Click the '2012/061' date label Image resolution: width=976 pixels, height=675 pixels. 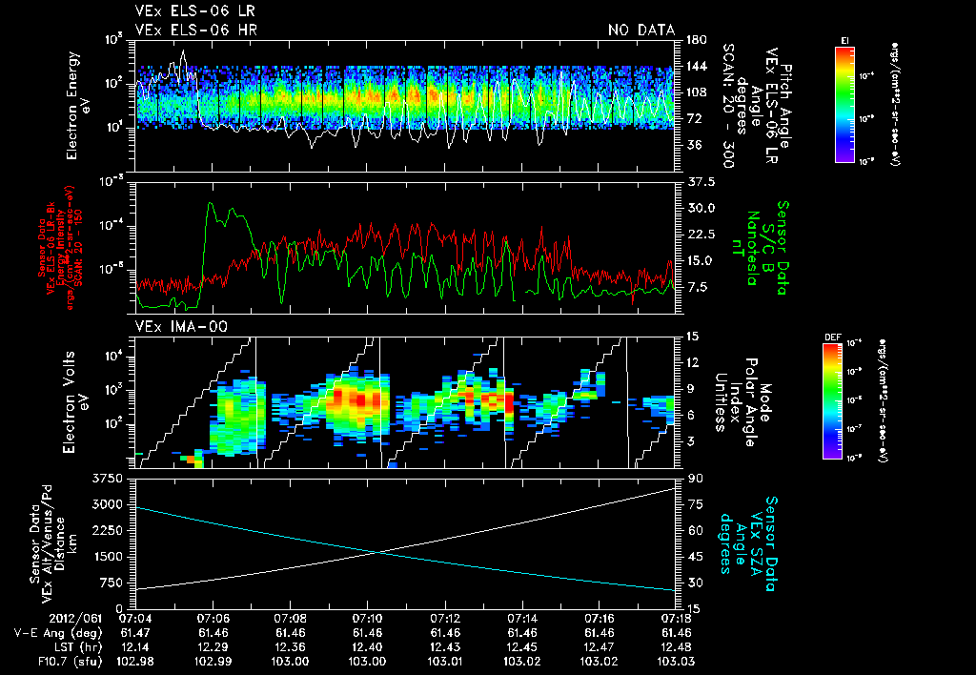tap(76, 619)
